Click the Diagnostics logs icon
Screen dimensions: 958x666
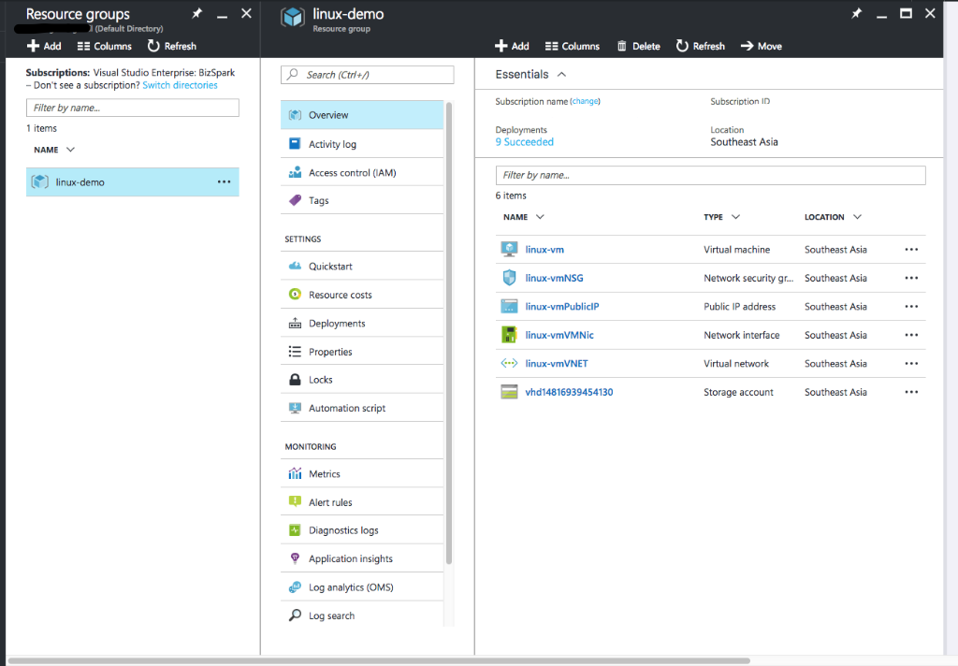pyautogui.click(x=295, y=530)
